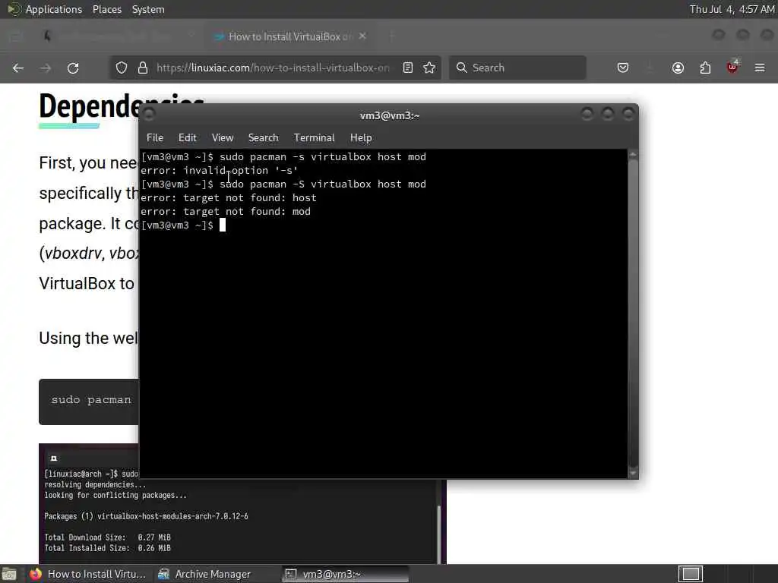Click the terminal window menu icon at top-left
This screenshot has width=778, height=583.
tap(150, 115)
